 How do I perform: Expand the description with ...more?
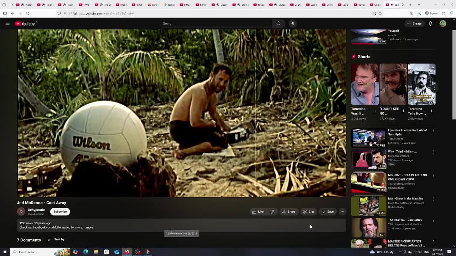(x=89, y=228)
